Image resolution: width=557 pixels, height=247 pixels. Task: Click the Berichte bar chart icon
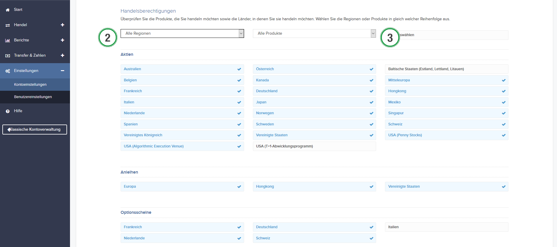(x=8, y=41)
